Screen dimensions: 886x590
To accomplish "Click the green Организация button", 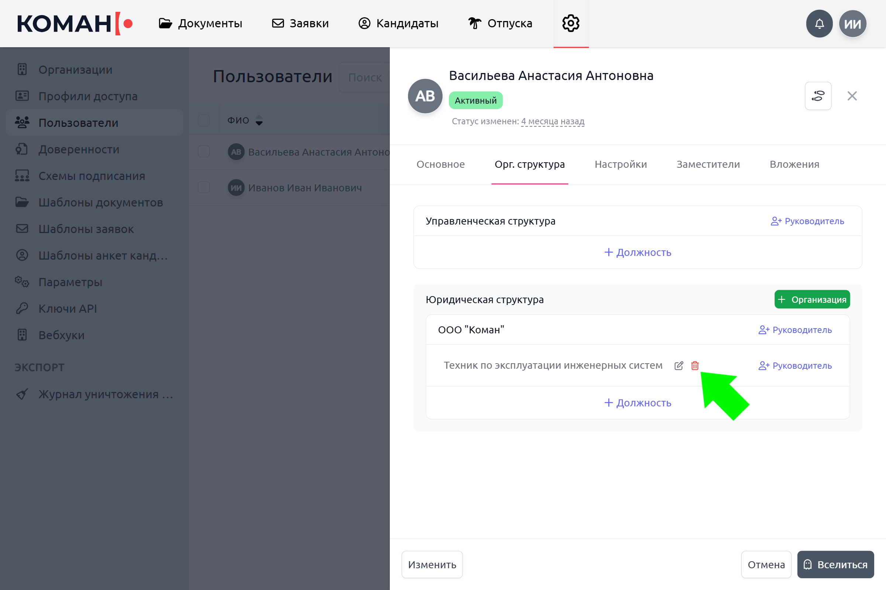I will [812, 299].
